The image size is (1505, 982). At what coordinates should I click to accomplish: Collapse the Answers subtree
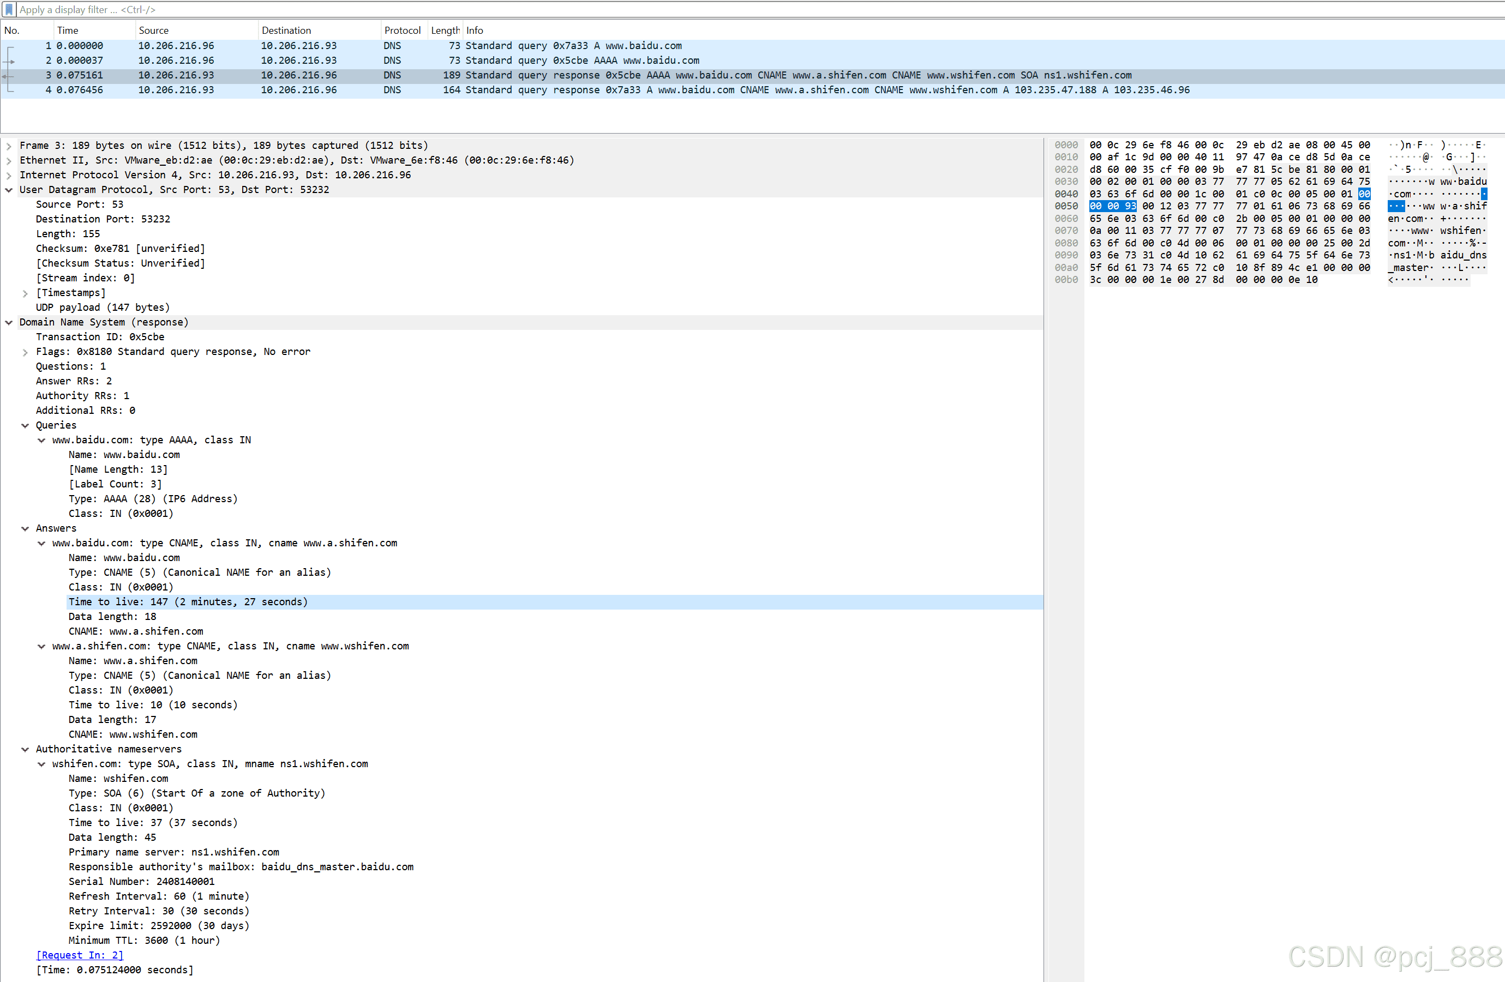coord(25,528)
